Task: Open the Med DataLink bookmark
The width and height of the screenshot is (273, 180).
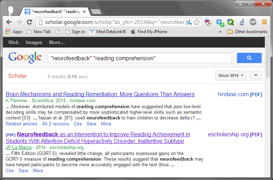Action: (107, 32)
